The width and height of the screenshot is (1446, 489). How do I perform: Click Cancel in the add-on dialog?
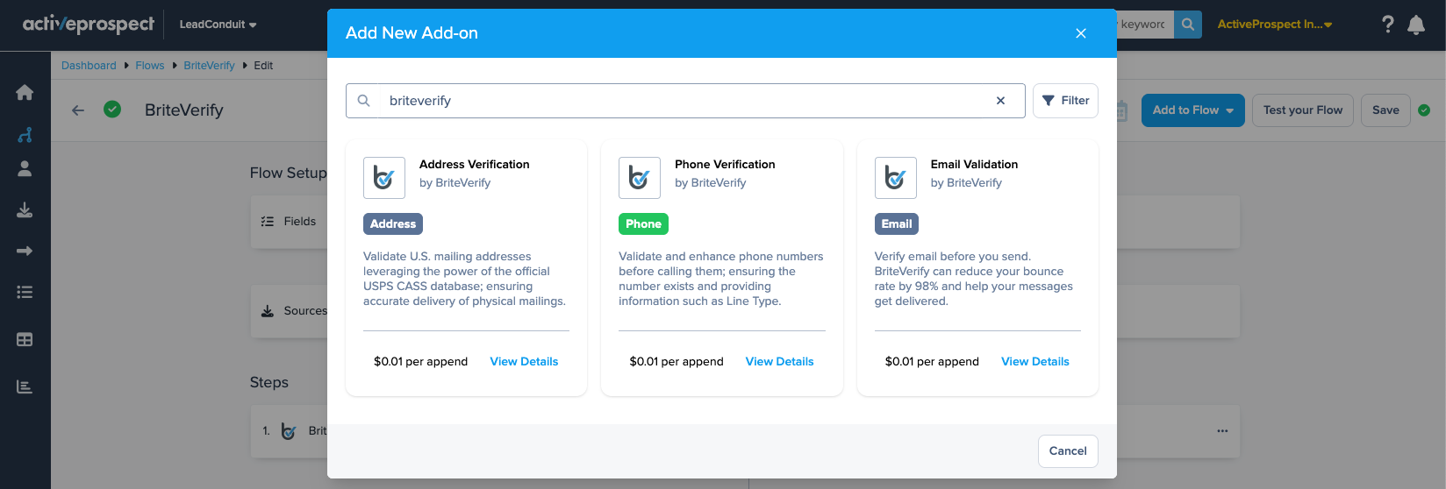[x=1068, y=451]
